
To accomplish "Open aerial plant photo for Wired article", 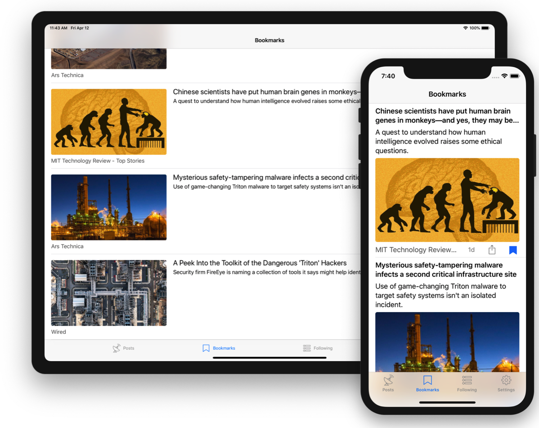I will (x=108, y=293).
